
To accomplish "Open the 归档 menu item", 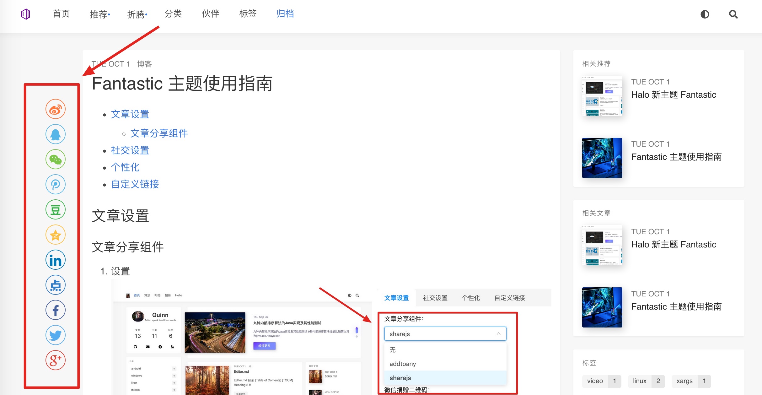I will [x=285, y=14].
